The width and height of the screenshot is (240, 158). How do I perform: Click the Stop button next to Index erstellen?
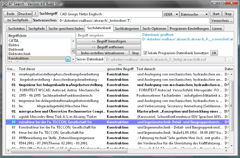(x=135, y=53)
